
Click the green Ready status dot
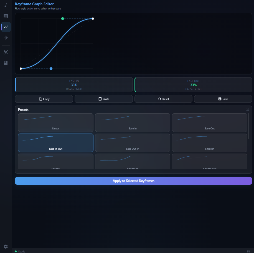pyautogui.click(x=16, y=251)
